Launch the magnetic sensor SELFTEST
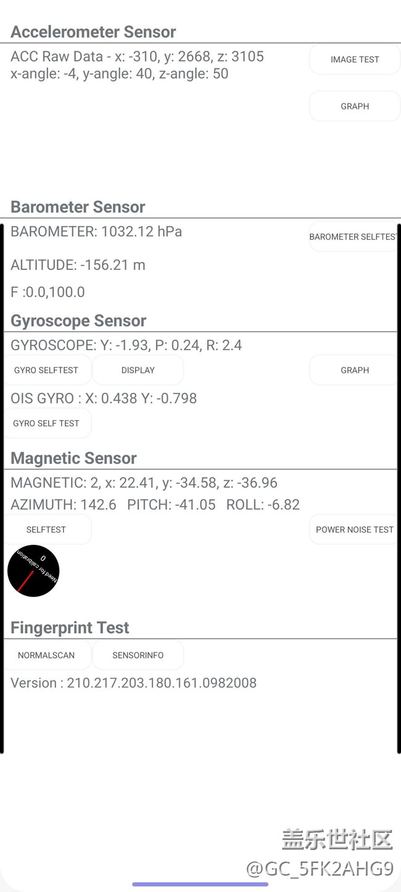Screen dimensions: 401x892 point(46,529)
